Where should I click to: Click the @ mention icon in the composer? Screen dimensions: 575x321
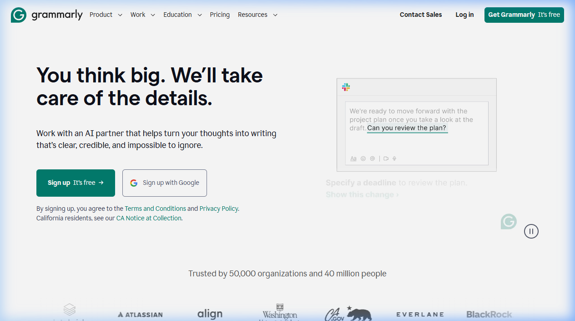pyautogui.click(x=373, y=158)
